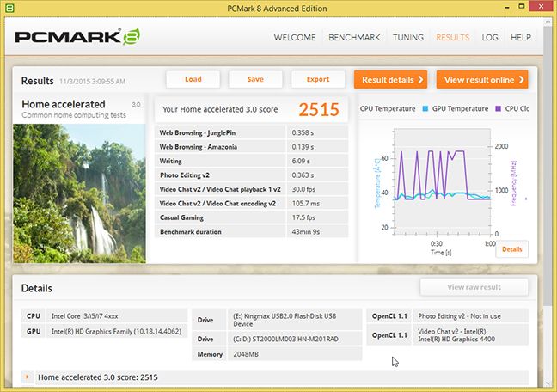The width and height of the screenshot is (557, 392).
Task: Click the GPU Temperature legend label
Action: (x=460, y=109)
